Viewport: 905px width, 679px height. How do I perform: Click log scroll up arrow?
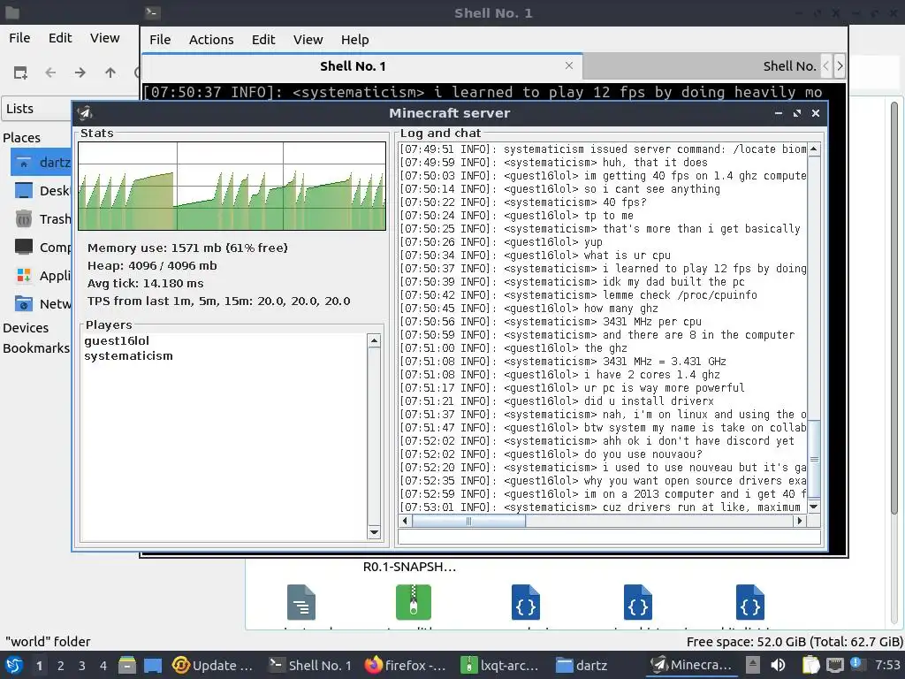(x=814, y=149)
